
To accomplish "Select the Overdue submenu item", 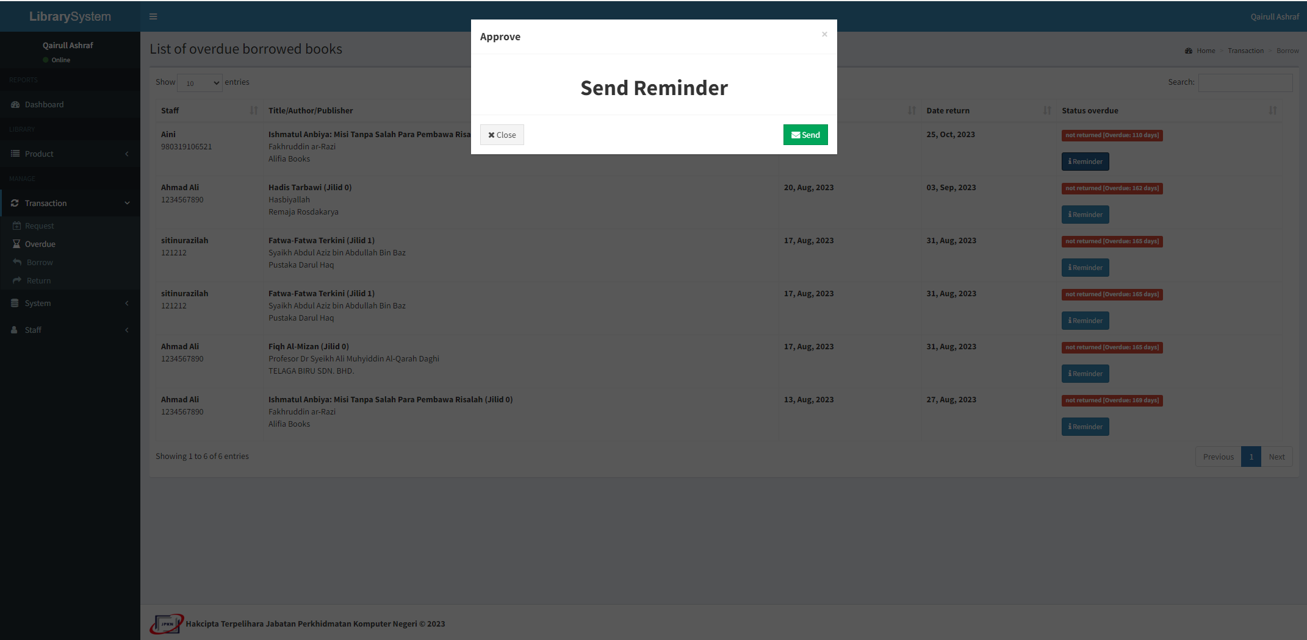I will pos(40,244).
